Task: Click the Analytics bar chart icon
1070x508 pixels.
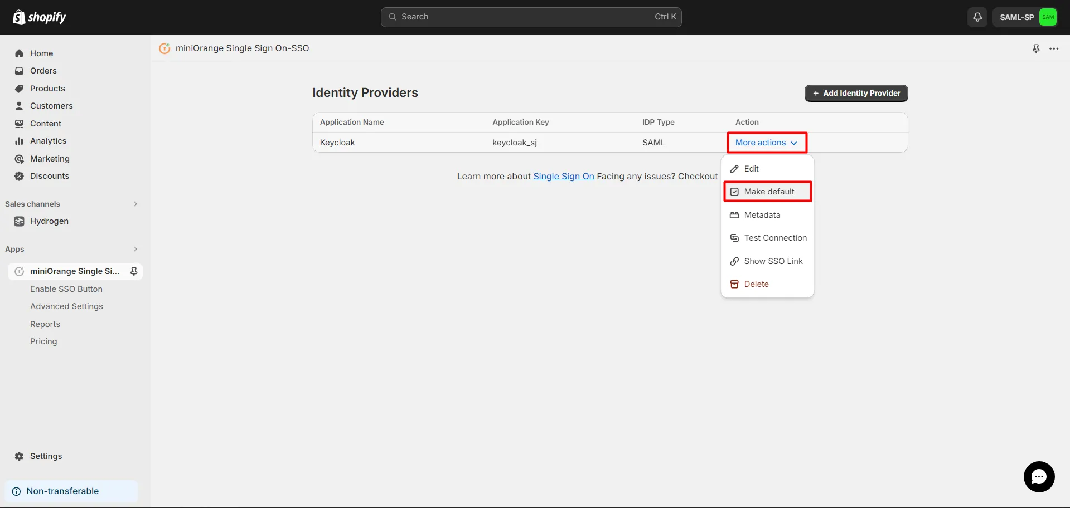Action: (19, 141)
